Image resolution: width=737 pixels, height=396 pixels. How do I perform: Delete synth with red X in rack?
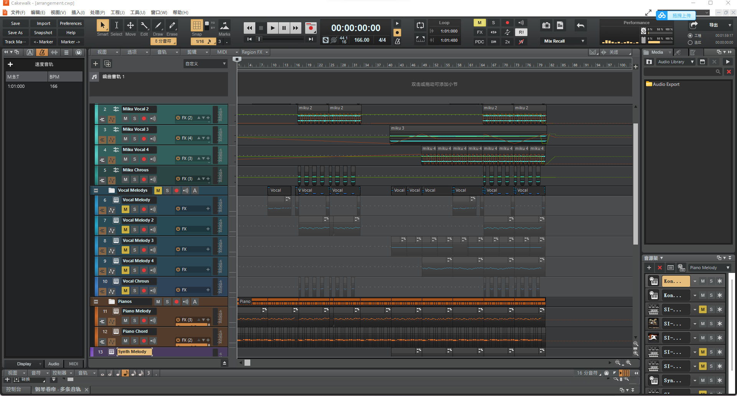(660, 268)
